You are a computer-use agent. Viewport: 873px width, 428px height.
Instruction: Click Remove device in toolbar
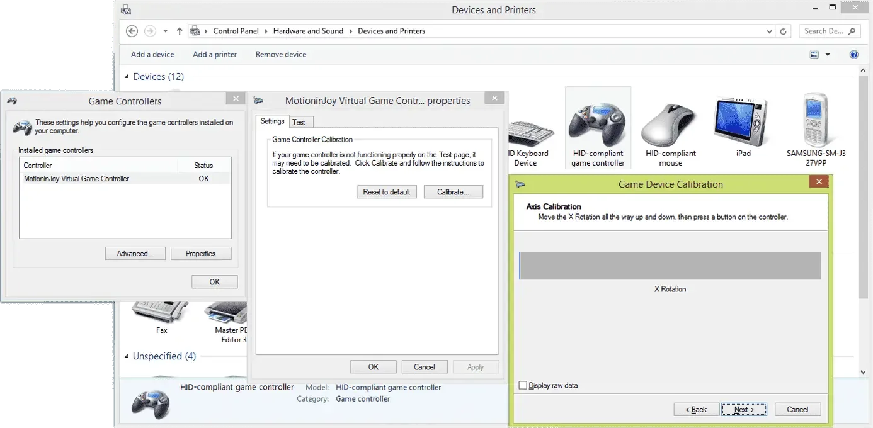[281, 55]
